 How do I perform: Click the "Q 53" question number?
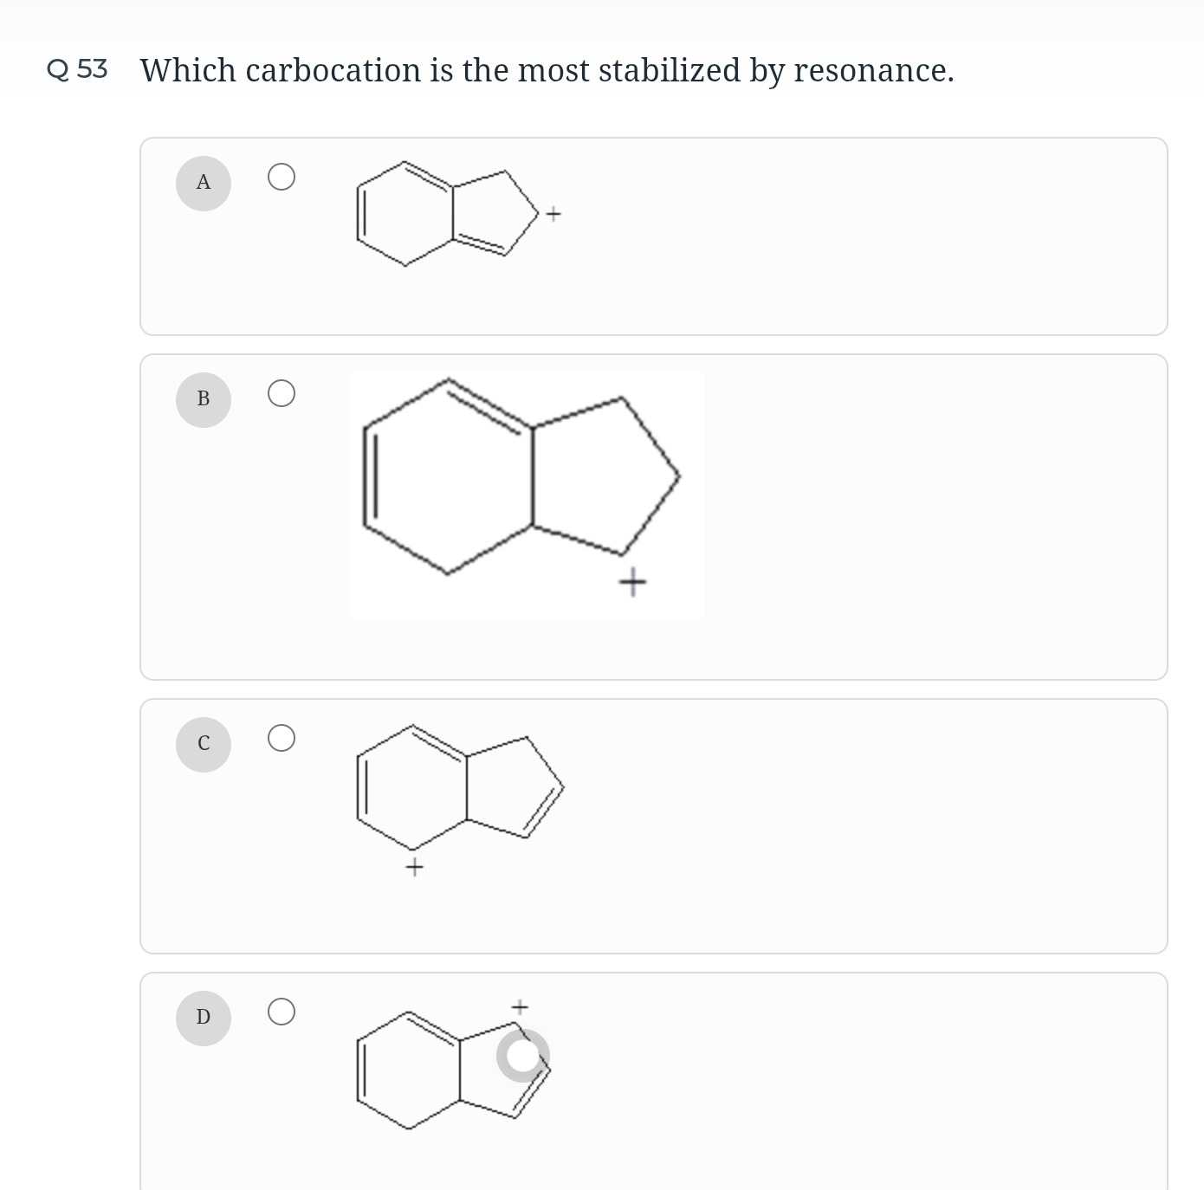(x=78, y=69)
